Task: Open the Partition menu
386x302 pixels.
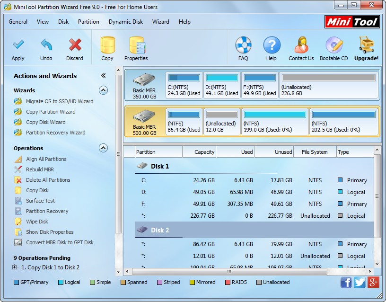Action: [x=88, y=22]
